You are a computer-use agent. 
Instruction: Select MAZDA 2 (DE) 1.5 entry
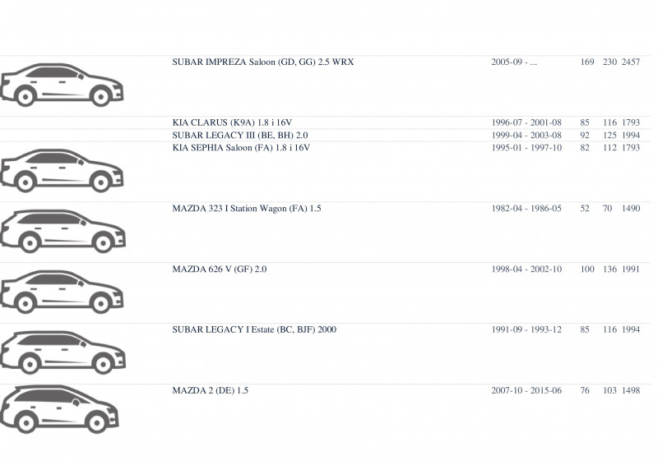[211, 390]
